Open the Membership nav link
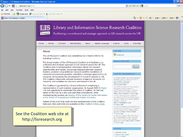 click(75, 43)
